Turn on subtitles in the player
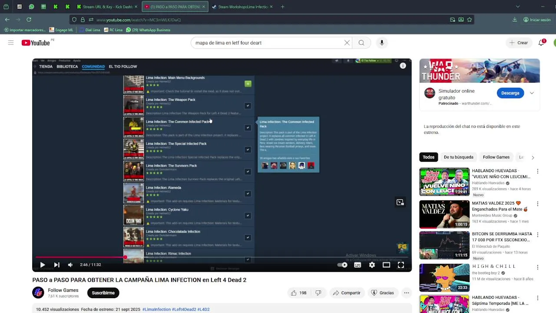 coord(357,265)
